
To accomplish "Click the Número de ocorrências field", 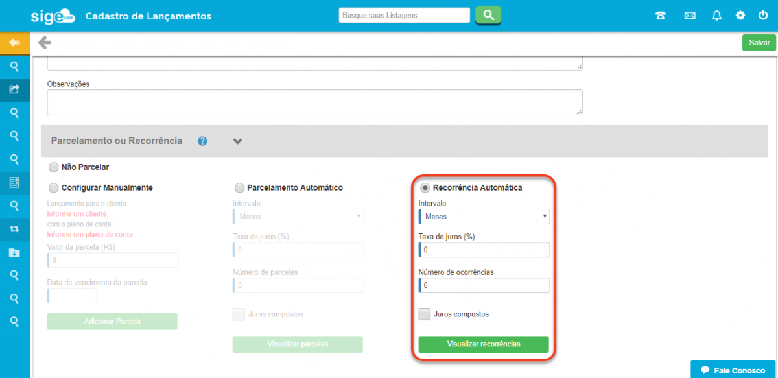I will pyautogui.click(x=484, y=285).
